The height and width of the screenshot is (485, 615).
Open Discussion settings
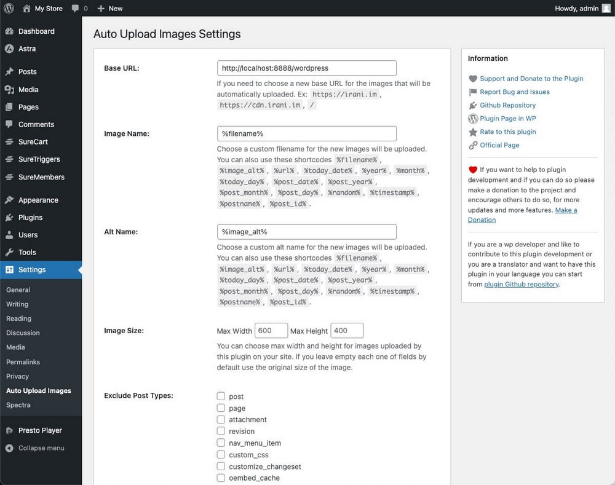pyautogui.click(x=23, y=333)
